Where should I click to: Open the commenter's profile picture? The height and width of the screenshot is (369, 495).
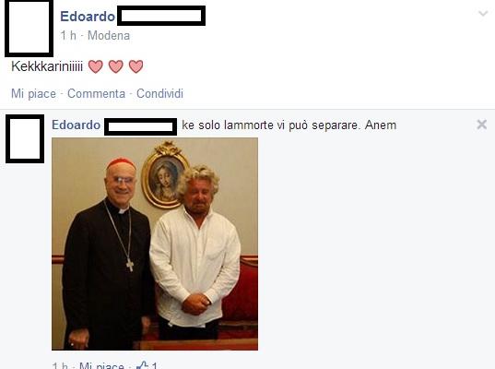coord(25,139)
